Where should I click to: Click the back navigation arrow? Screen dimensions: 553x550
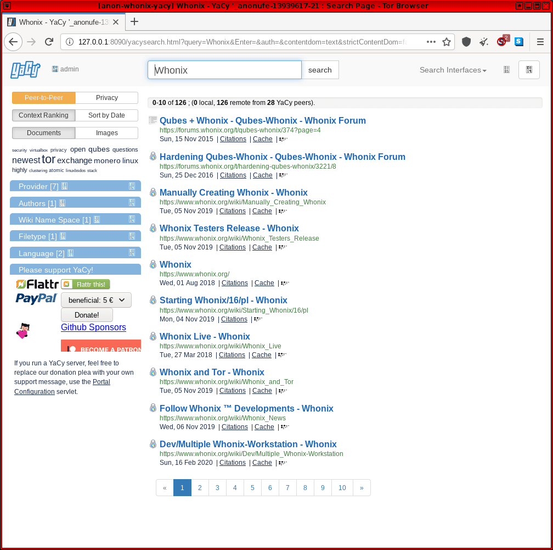[x=13, y=42]
